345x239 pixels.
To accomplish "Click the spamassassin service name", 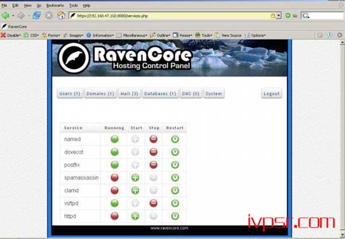I will coord(81,178).
